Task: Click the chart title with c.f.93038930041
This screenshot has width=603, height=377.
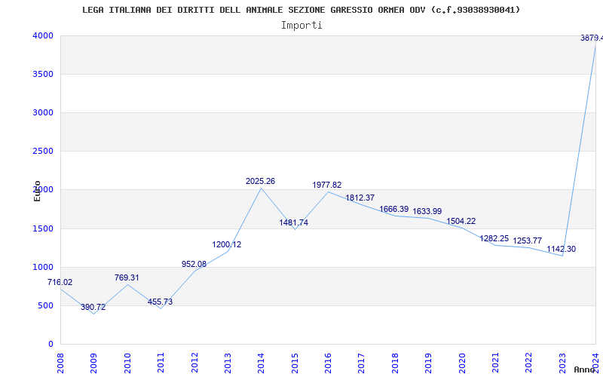Action: tap(301, 10)
